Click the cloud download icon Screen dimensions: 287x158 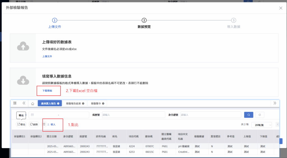(x=23, y=80)
